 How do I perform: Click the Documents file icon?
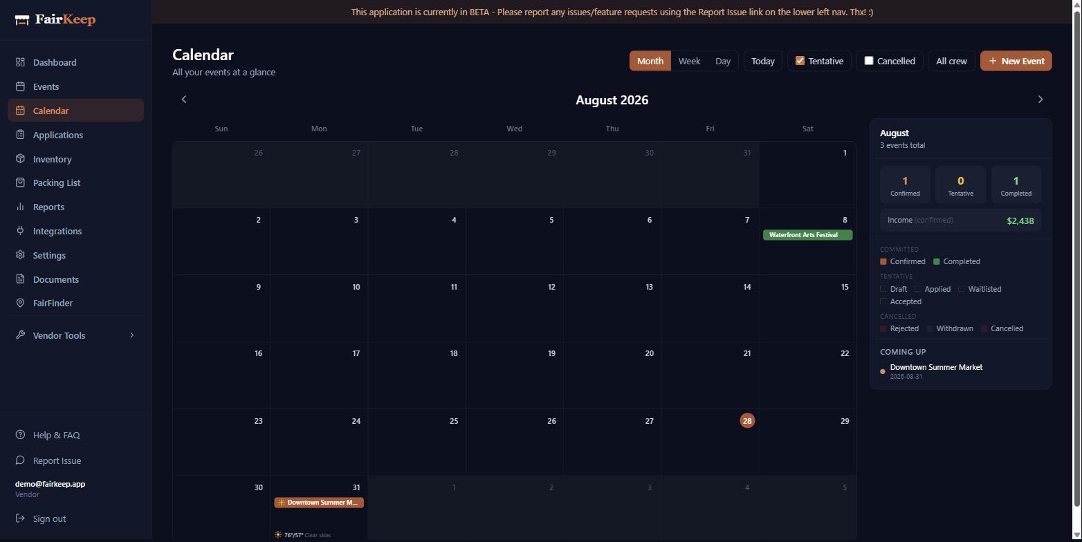coord(20,279)
